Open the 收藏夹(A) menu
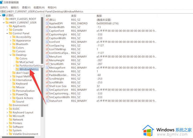 coord(39,8)
